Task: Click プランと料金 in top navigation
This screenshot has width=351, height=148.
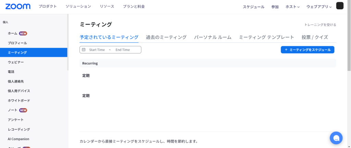Action: pyautogui.click(x=134, y=7)
